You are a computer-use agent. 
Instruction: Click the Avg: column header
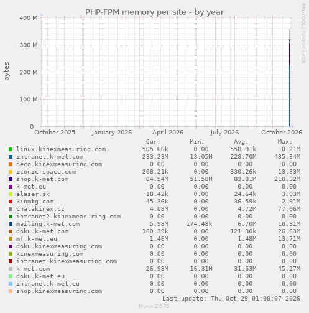pos(241,142)
